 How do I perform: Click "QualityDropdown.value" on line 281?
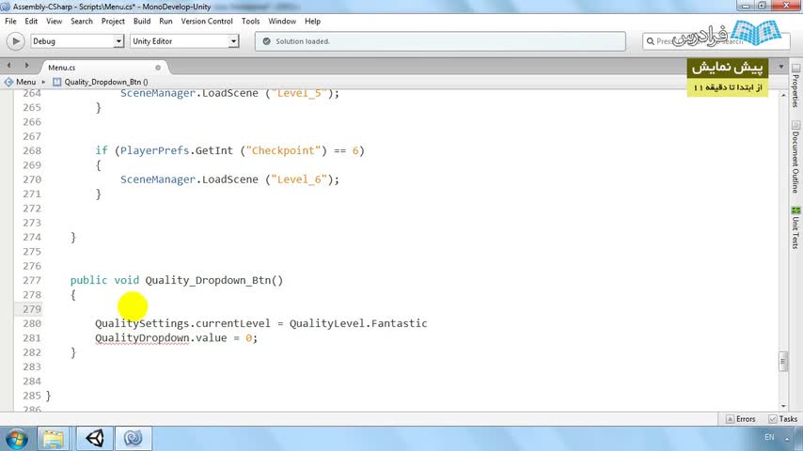161,338
